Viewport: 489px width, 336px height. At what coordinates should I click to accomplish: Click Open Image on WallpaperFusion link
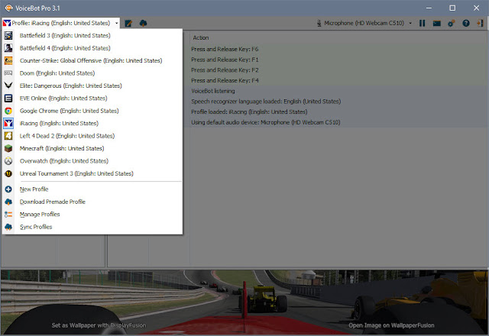tap(391, 325)
